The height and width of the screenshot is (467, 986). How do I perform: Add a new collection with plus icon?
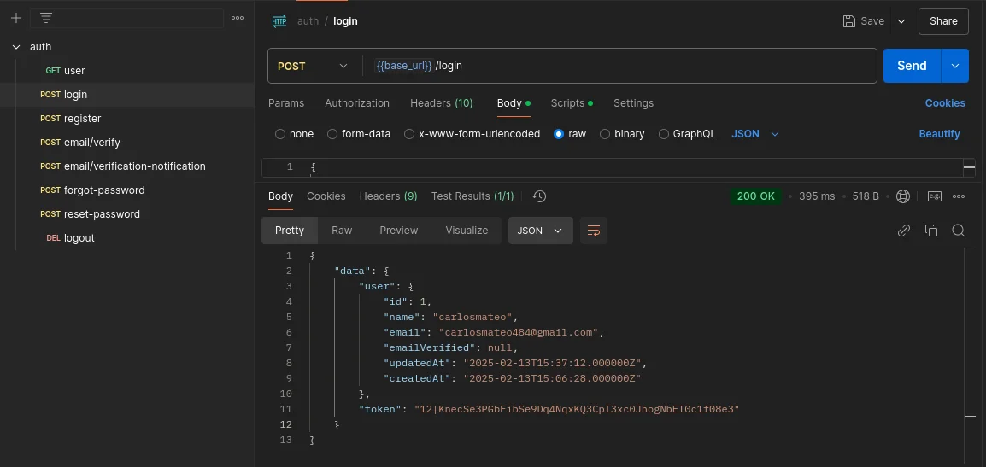[16, 18]
